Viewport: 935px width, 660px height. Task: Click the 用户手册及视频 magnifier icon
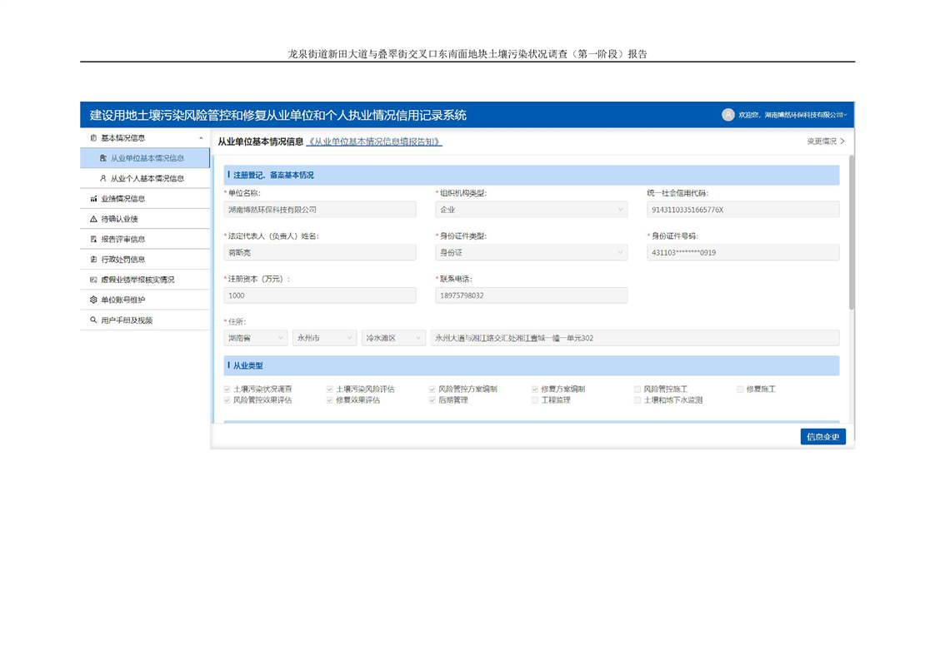[93, 320]
